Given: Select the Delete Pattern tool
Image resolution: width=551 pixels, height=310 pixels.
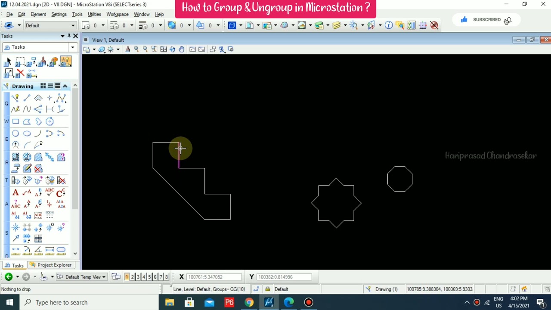Looking at the screenshot, I should pos(38,168).
